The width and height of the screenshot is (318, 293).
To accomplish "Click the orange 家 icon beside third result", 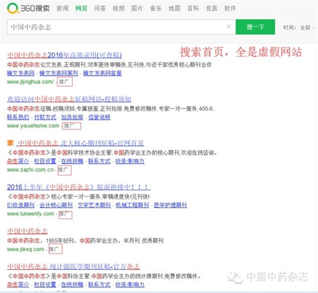I will (x=11, y=143).
